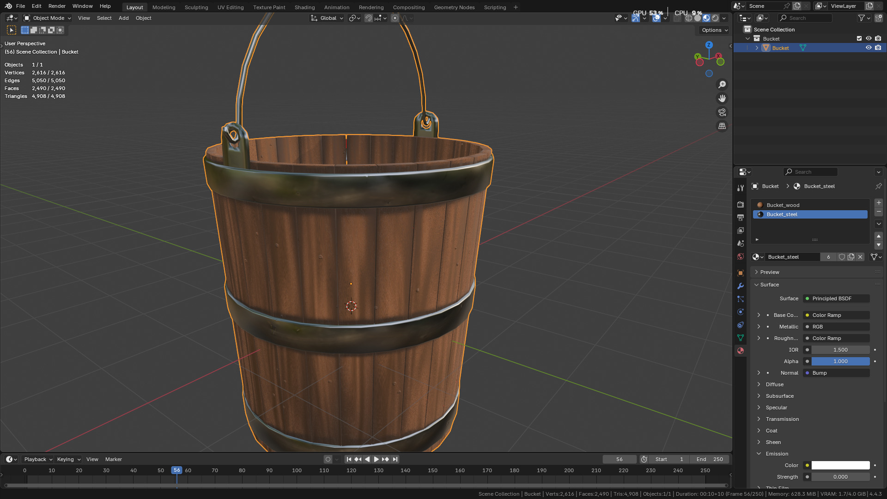Disable Bucket collection in renders camera icon
887x499 pixels.
point(878,39)
